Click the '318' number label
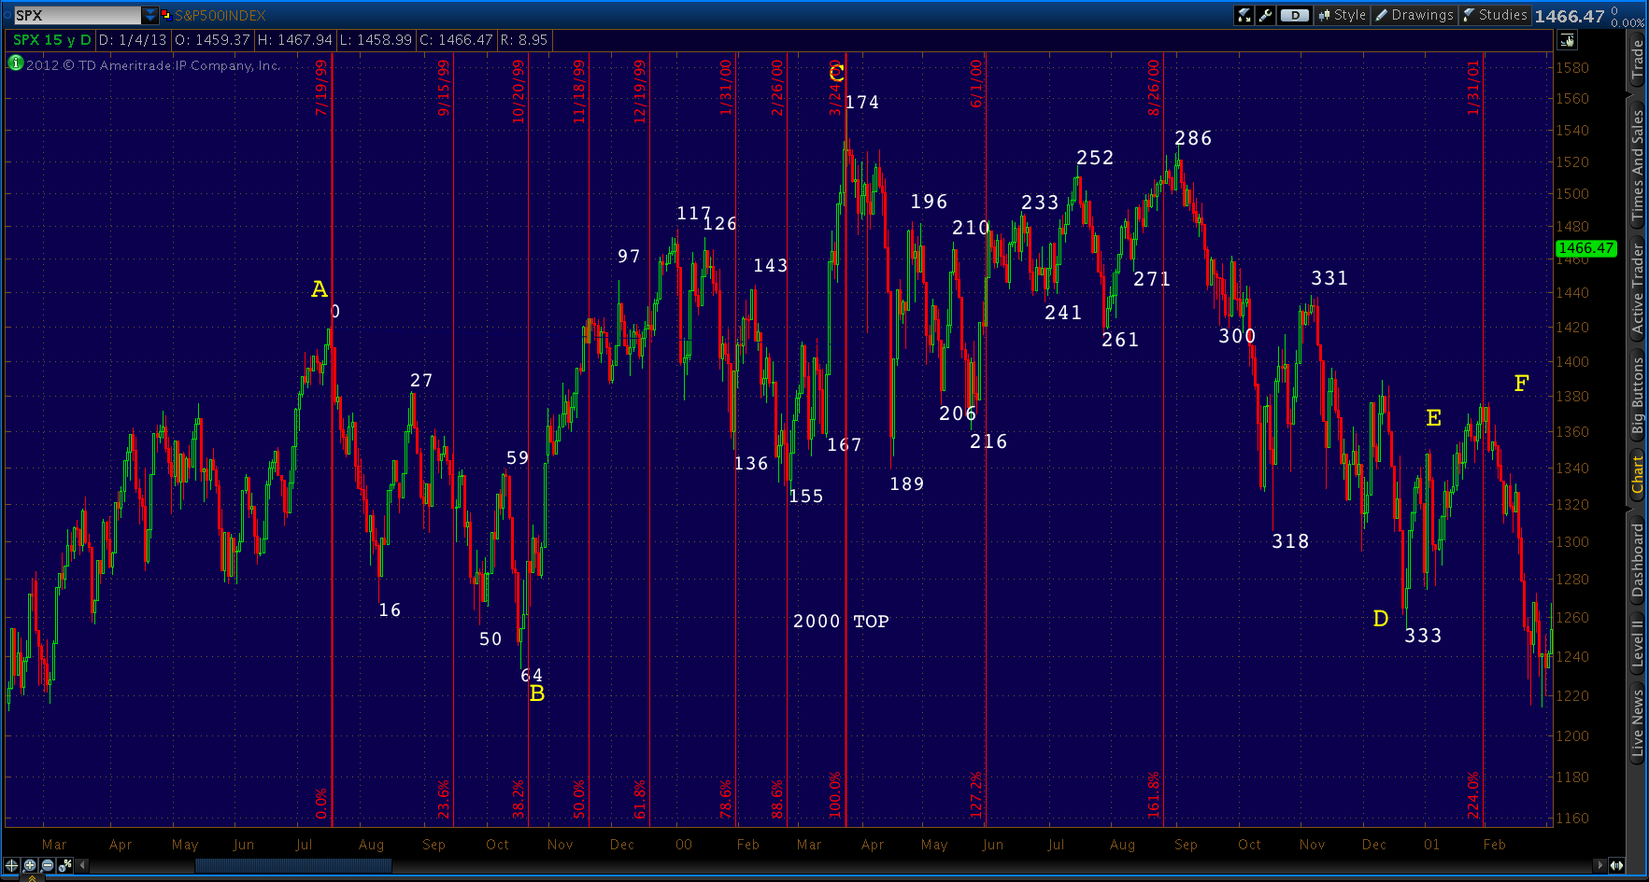This screenshot has height=882, width=1649. click(x=1290, y=542)
